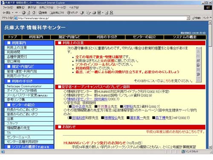
Task: Open the Favorites (お気に入り) toolbar button
Action: coord(57,13)
